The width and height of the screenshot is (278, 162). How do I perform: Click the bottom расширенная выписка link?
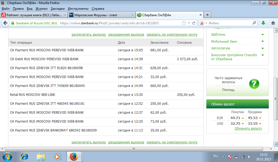coord(126,142)
